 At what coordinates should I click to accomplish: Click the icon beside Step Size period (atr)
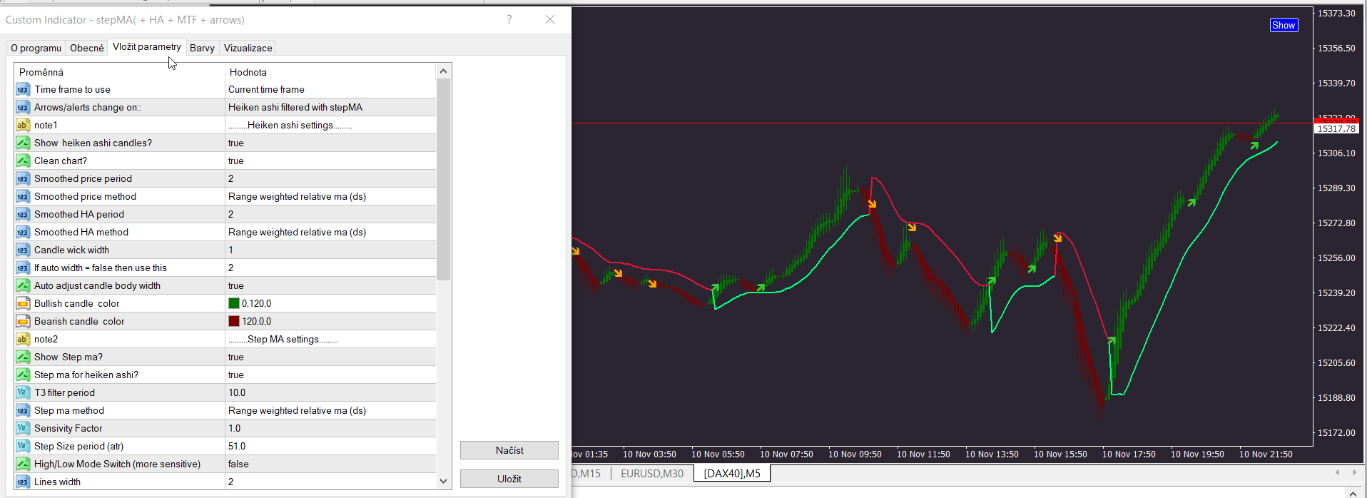pos(23,446)
